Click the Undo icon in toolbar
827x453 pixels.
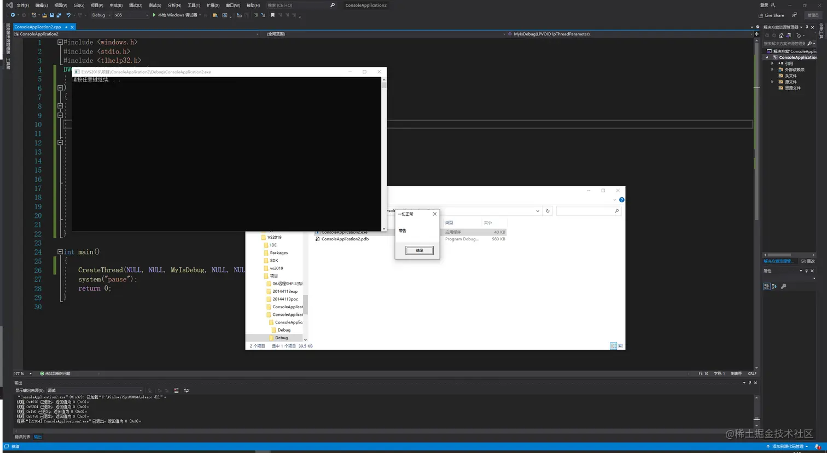(x=68, y=15)
